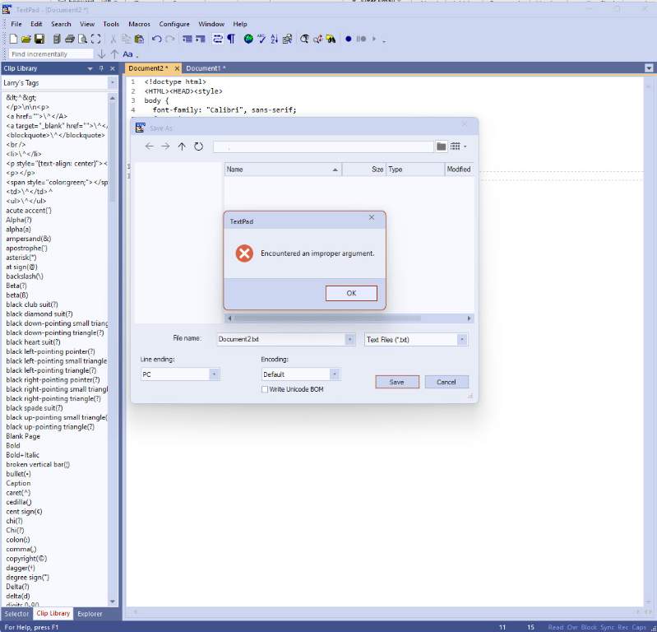Toggle Read only indicator in status bar
The image size is (657, 632).
pyautogui.click(x=556, y=627)
